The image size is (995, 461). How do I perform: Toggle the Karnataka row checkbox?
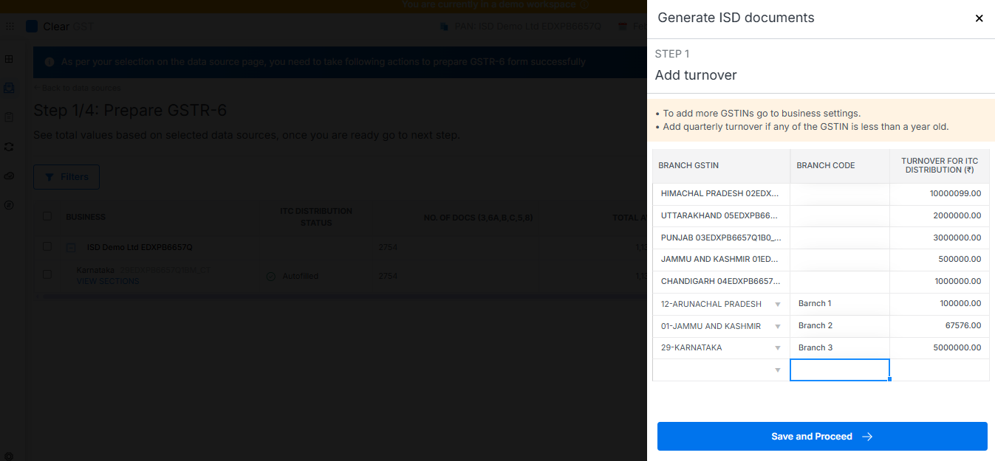point(47,274)
